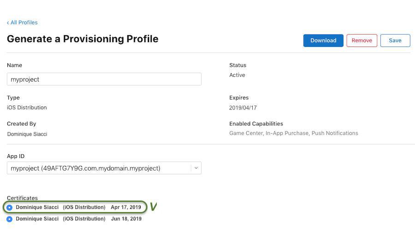
Task: Click the Generate a Provisioning Profile heading
Action: tap(83, 39)
